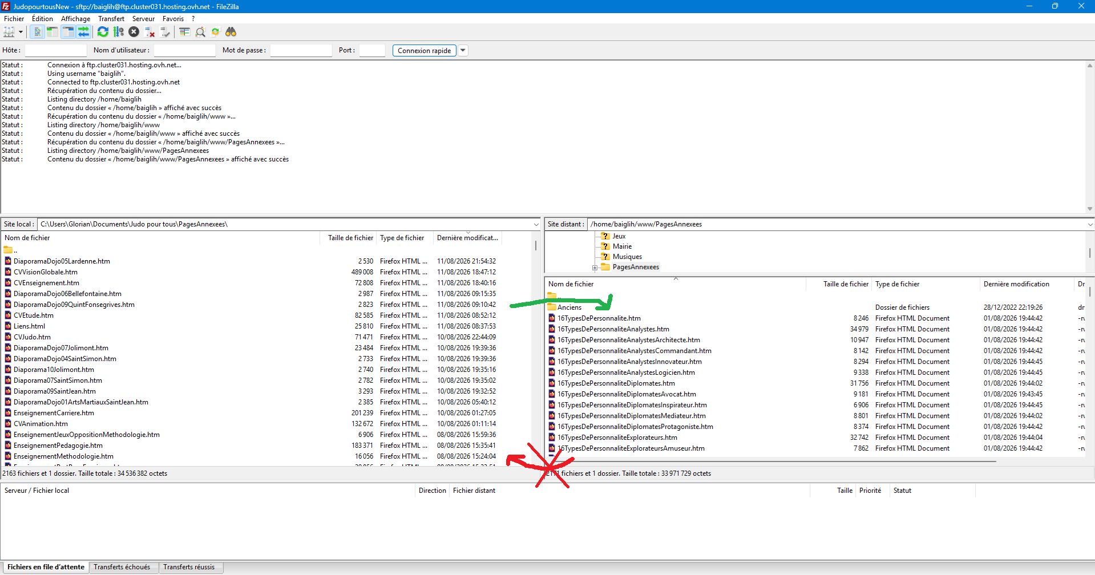Switch to the Transferts échoués tab

point(122,567)
